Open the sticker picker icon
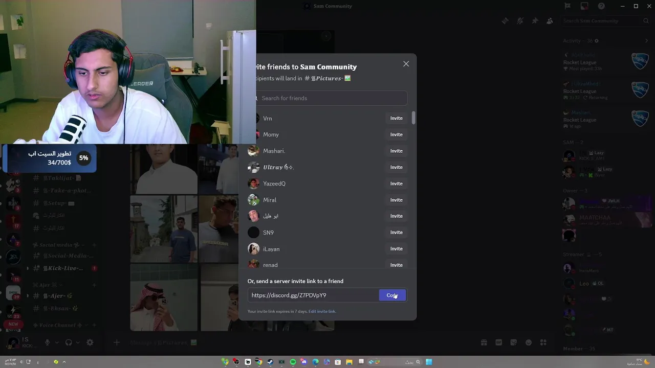Screen dimensions: 655x368 click(514, 342)
